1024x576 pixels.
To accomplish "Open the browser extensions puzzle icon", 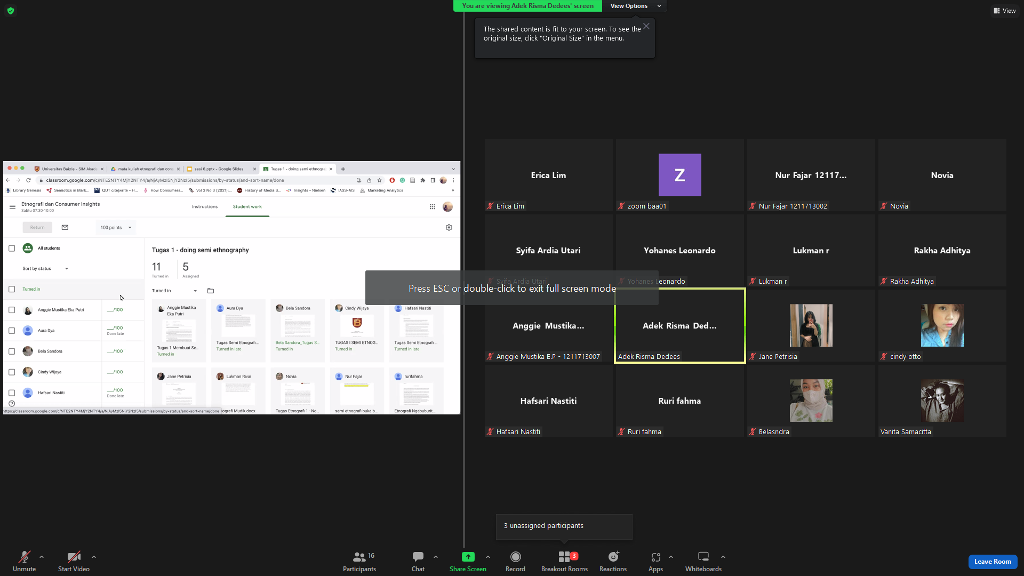I will (x=423, y=180).
